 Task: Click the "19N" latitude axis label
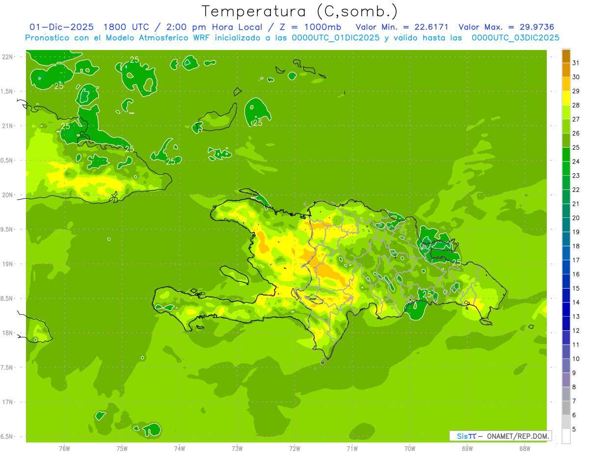pyautogui.click(x=7, y=264)
